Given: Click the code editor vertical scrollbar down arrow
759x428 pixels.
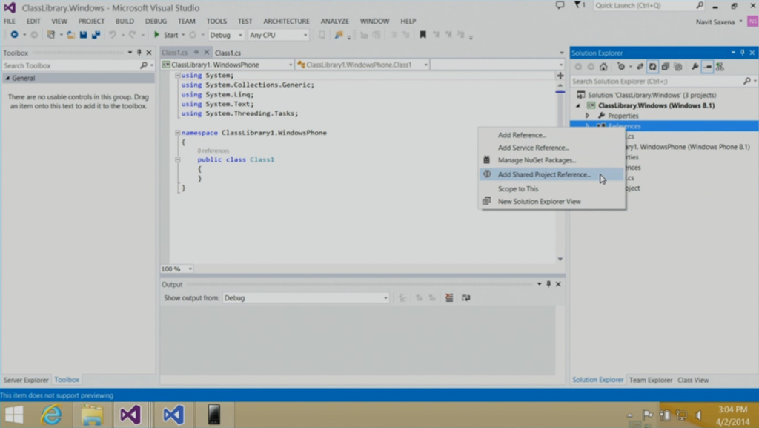Looking at the screenshot, I should point(560,259).
